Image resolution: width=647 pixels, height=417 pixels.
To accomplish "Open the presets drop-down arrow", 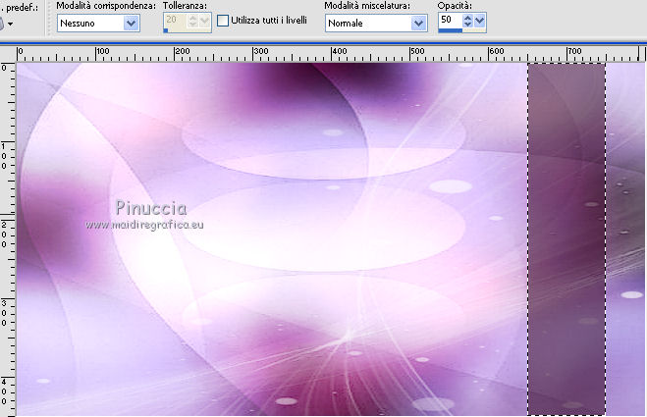I will point(10,25).
